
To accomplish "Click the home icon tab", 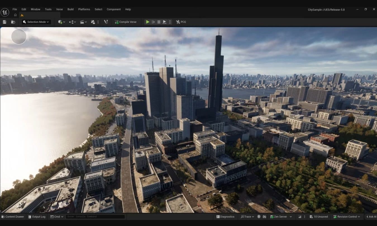I will click(x=15, y=15).
